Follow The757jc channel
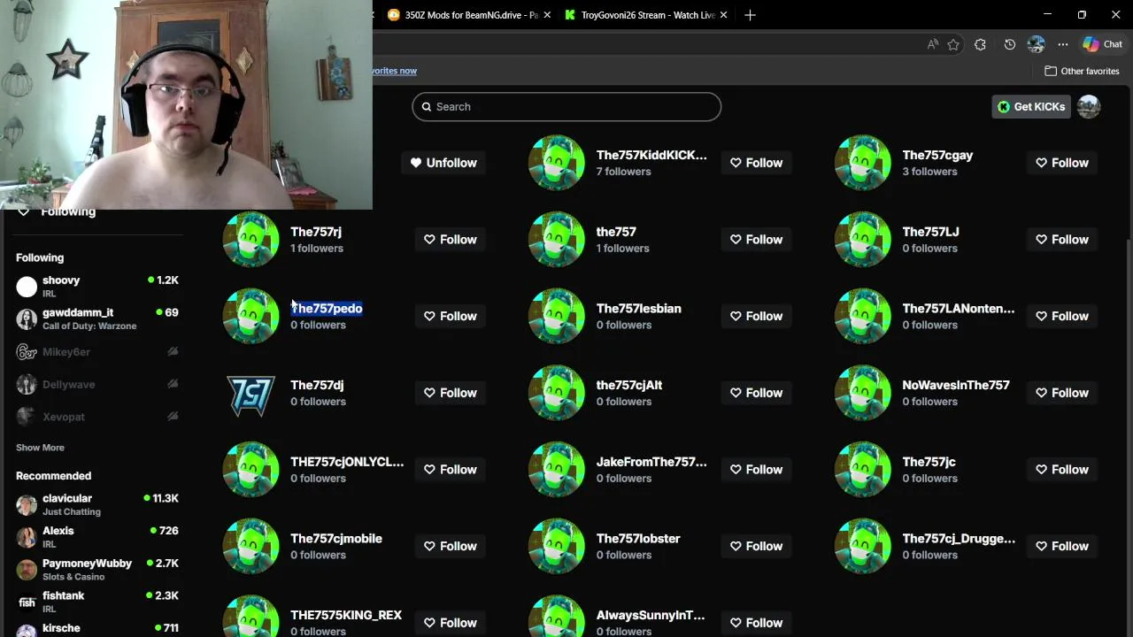1133x637 pixels. click(1062, 470)
